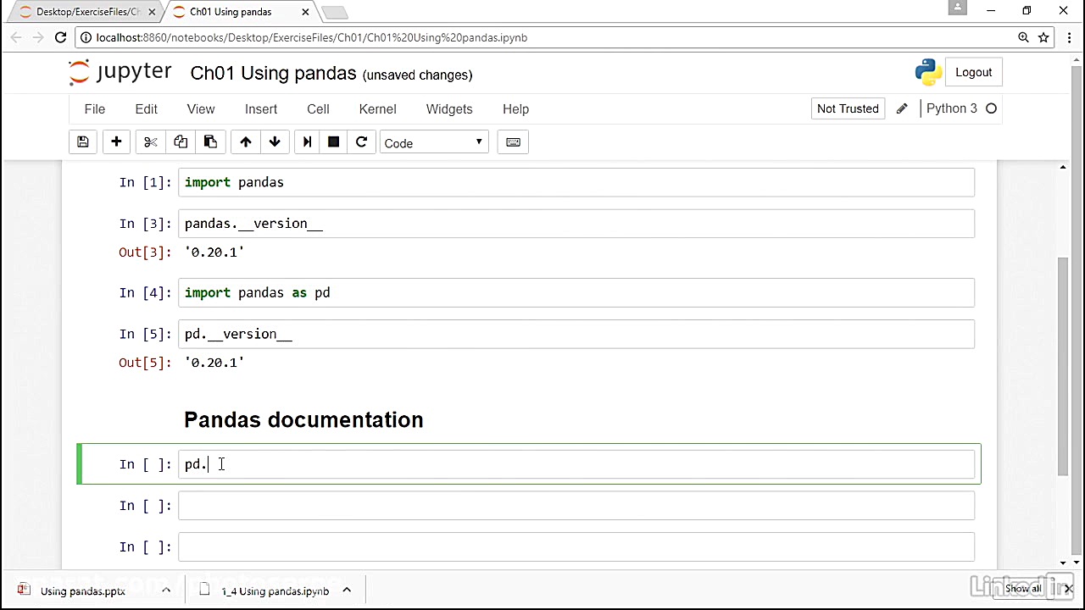
Task: Click the cell with pd.__version__
Action: [576, 334]
